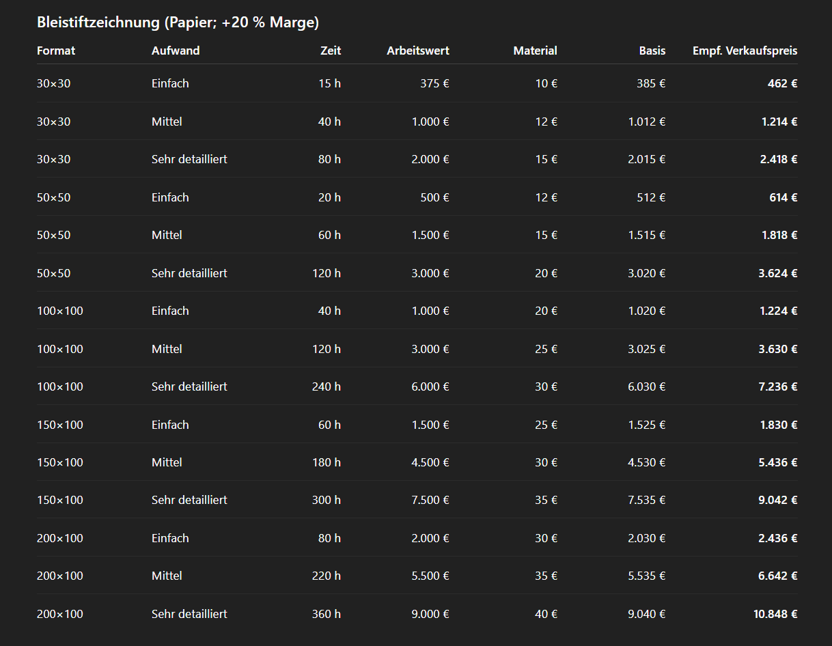Select the 15 h time cell
The image size is (832, 646).
click(x=329, y=83)
